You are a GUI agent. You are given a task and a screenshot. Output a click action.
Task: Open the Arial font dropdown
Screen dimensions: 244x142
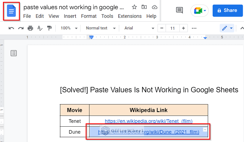tap(139, 28)
